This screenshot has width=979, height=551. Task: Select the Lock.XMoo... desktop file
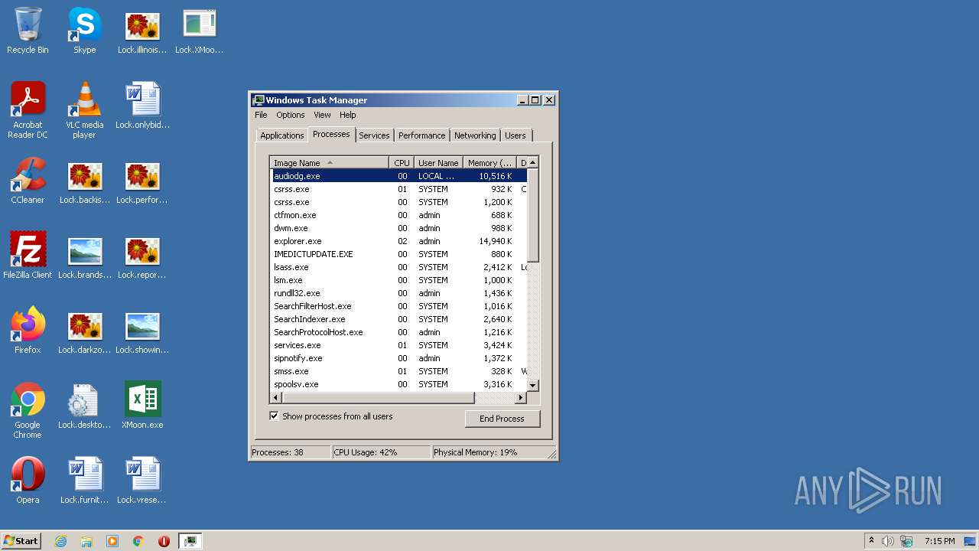[x=199, y=31]
